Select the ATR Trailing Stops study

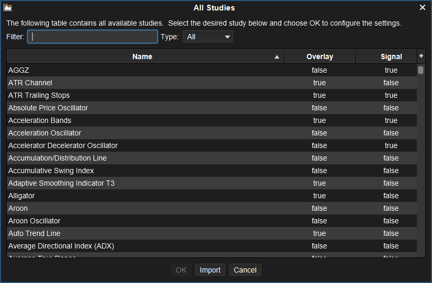(x=212, y=95)
